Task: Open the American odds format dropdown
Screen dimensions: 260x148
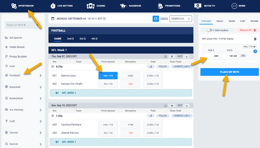Action: pos(181,19)
